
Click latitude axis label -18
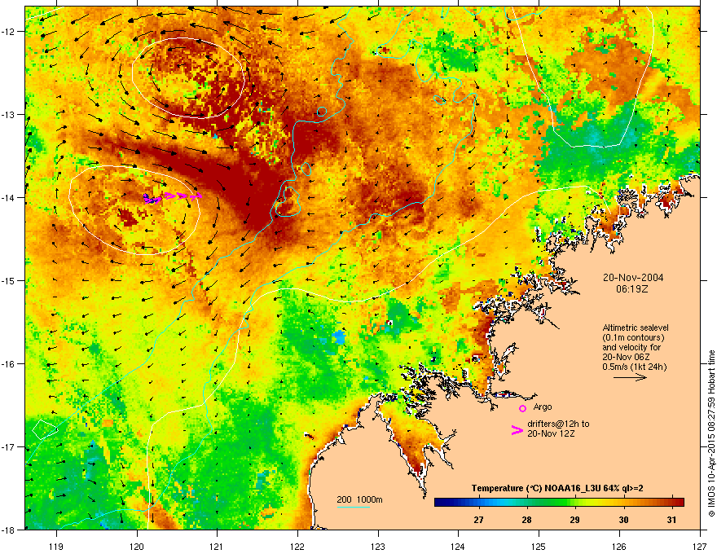point(10,530)
